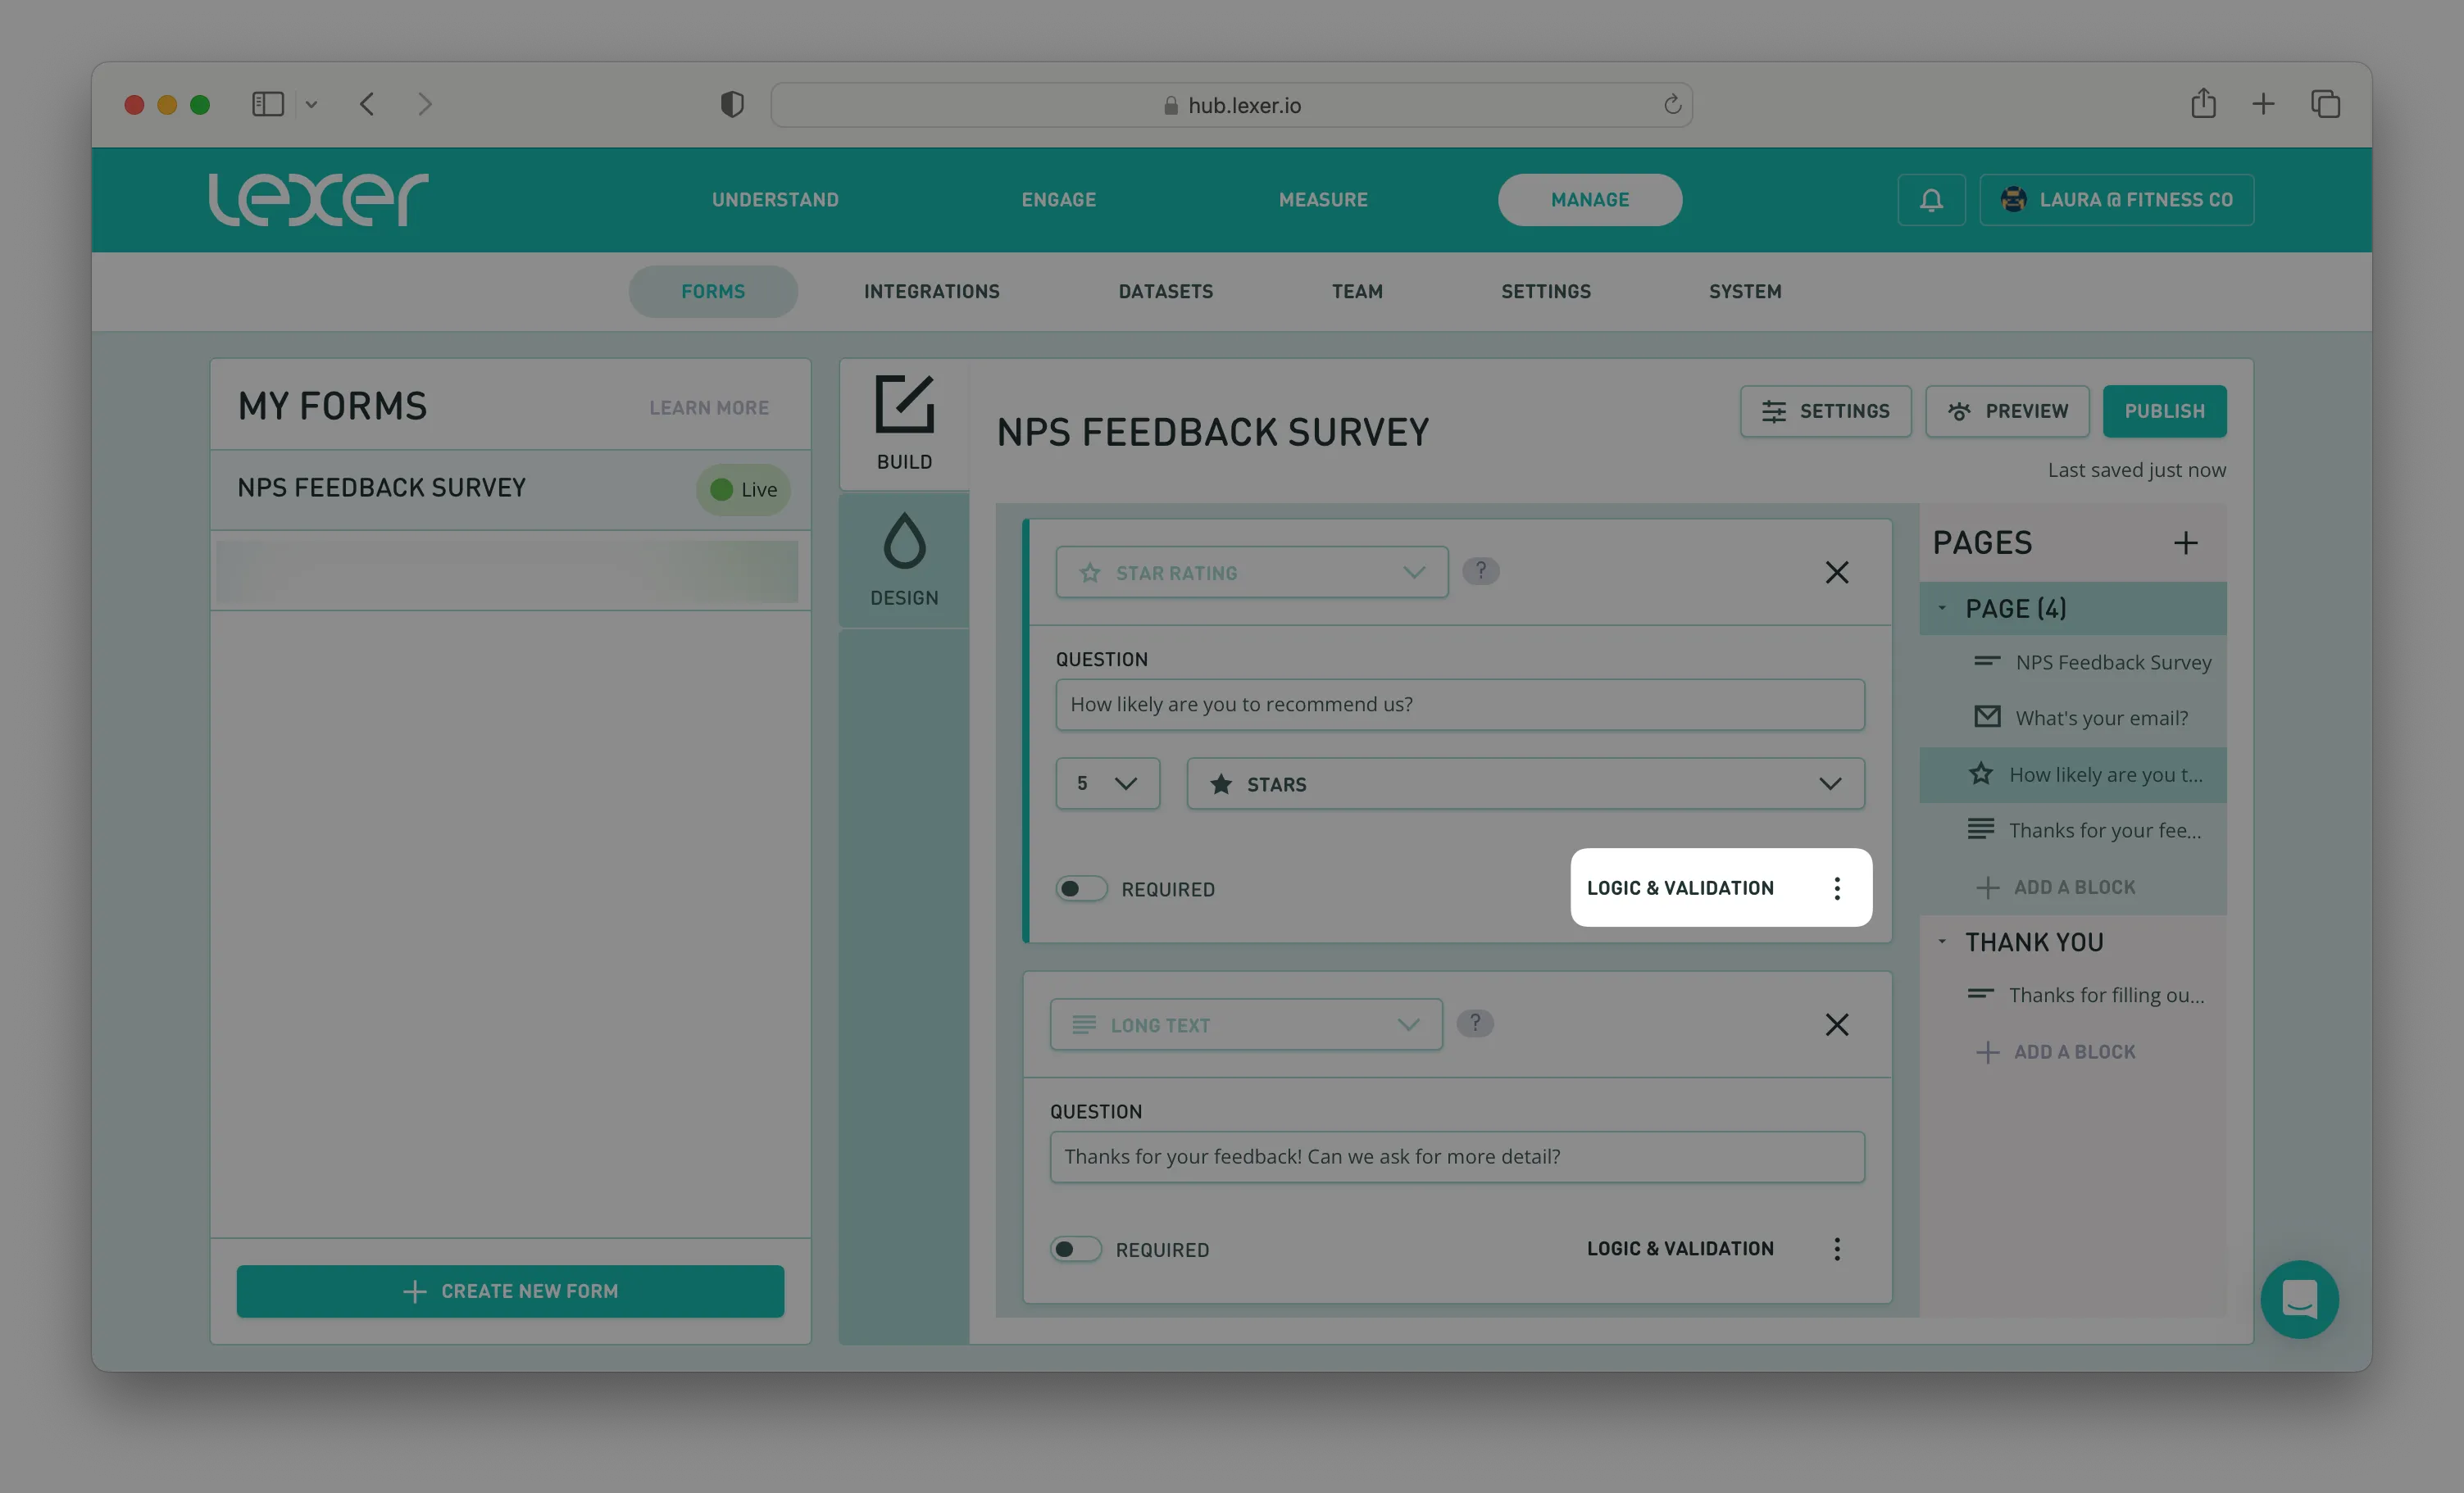
Task: Go to the Integrations tab
Action: click(x=931, y=292)
